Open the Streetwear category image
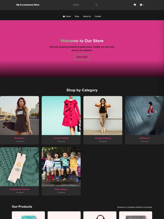The height and width of the screenshot is (219, 164). [x=19, y=116]
